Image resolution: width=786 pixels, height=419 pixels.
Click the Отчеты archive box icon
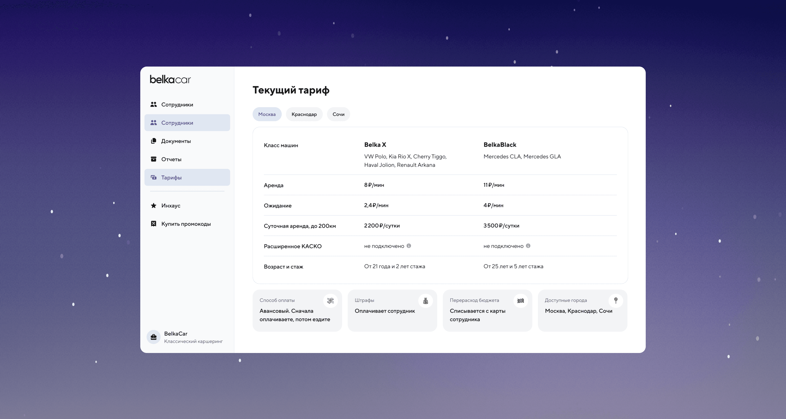153,159
